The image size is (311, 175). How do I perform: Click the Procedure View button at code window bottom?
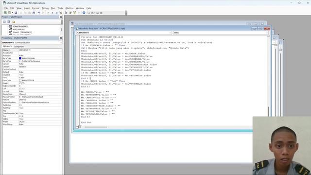tap(77, 127)
